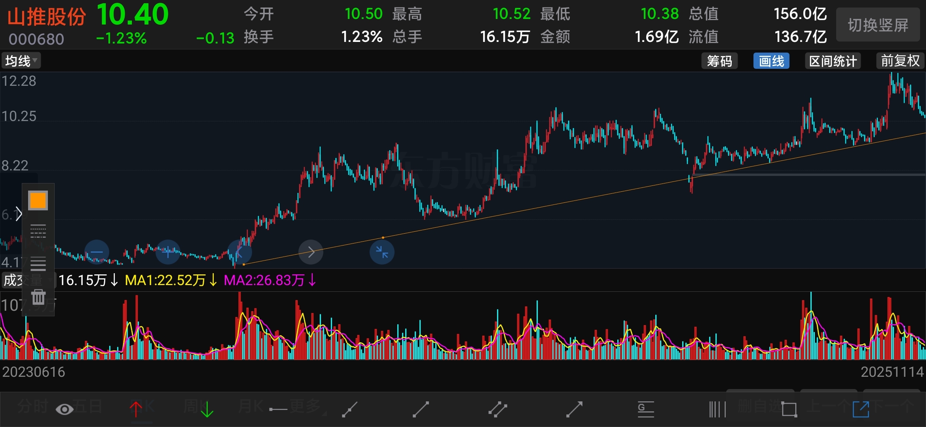Delete drawing with the trash icon
This screenshot has height=427, width=926.
point(38,297)
